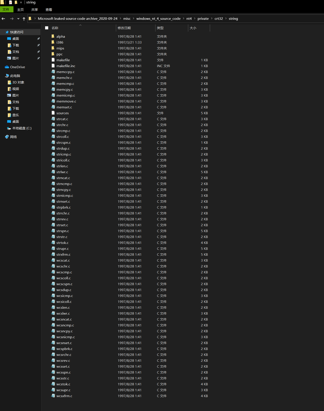Click the properties icon in title bar

(11, 2)
